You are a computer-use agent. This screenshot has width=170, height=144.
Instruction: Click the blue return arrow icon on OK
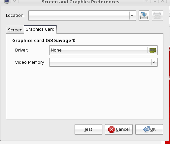146,129
